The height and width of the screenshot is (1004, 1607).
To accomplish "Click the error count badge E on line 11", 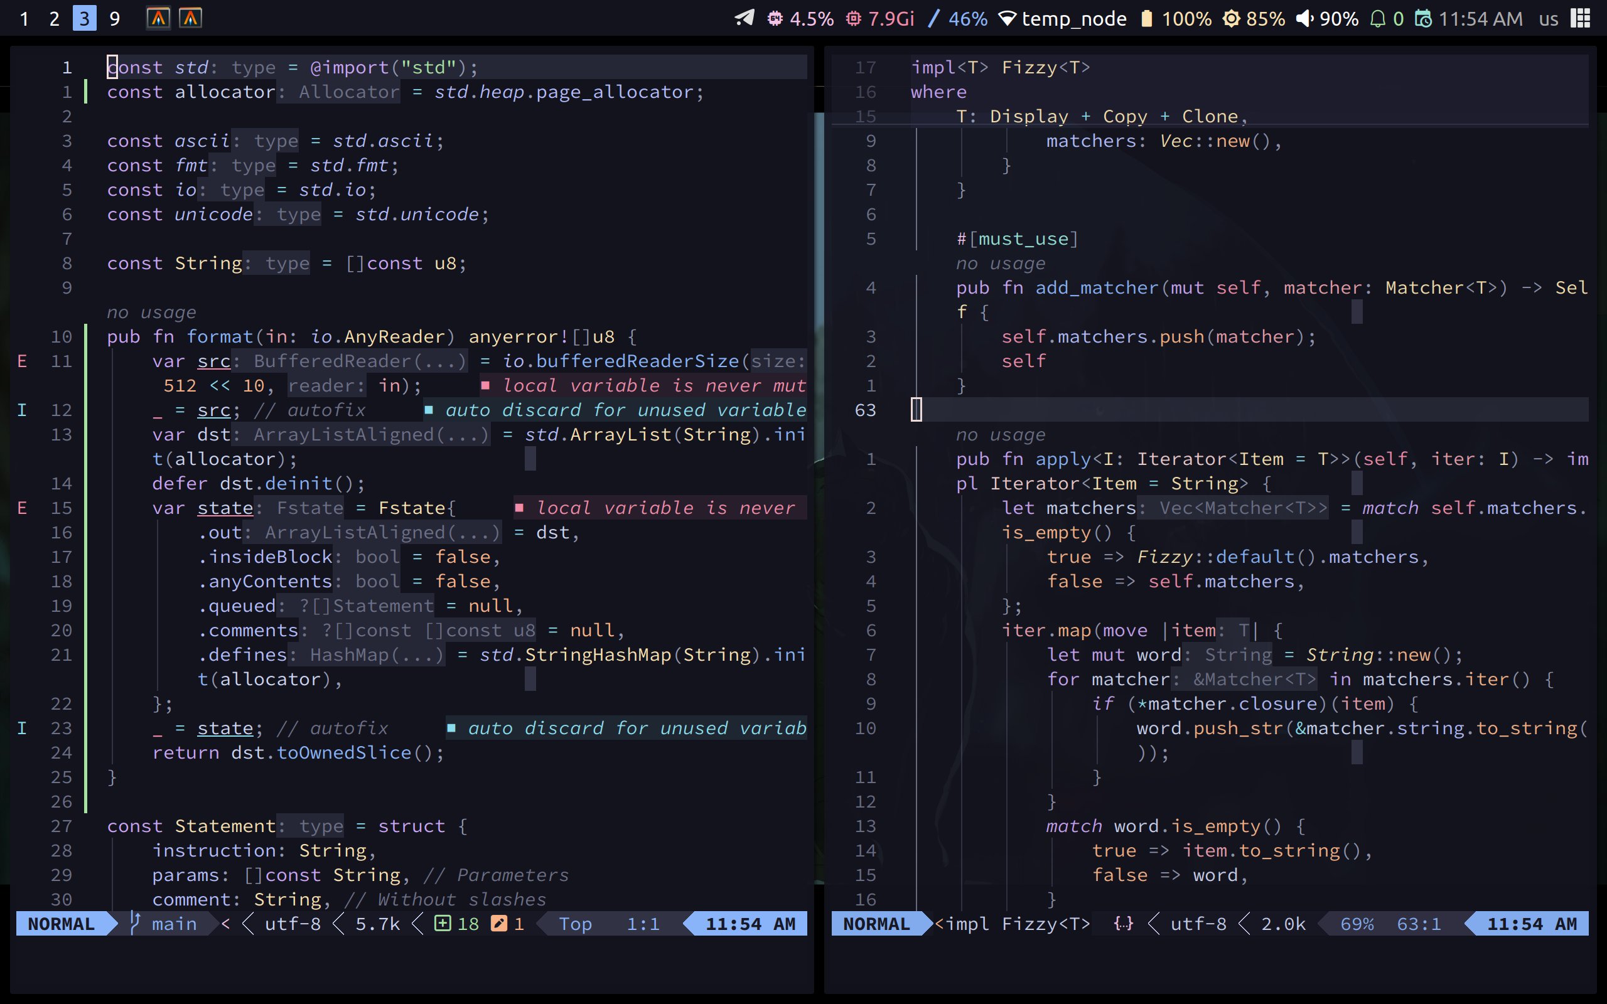I will [22, 360].
